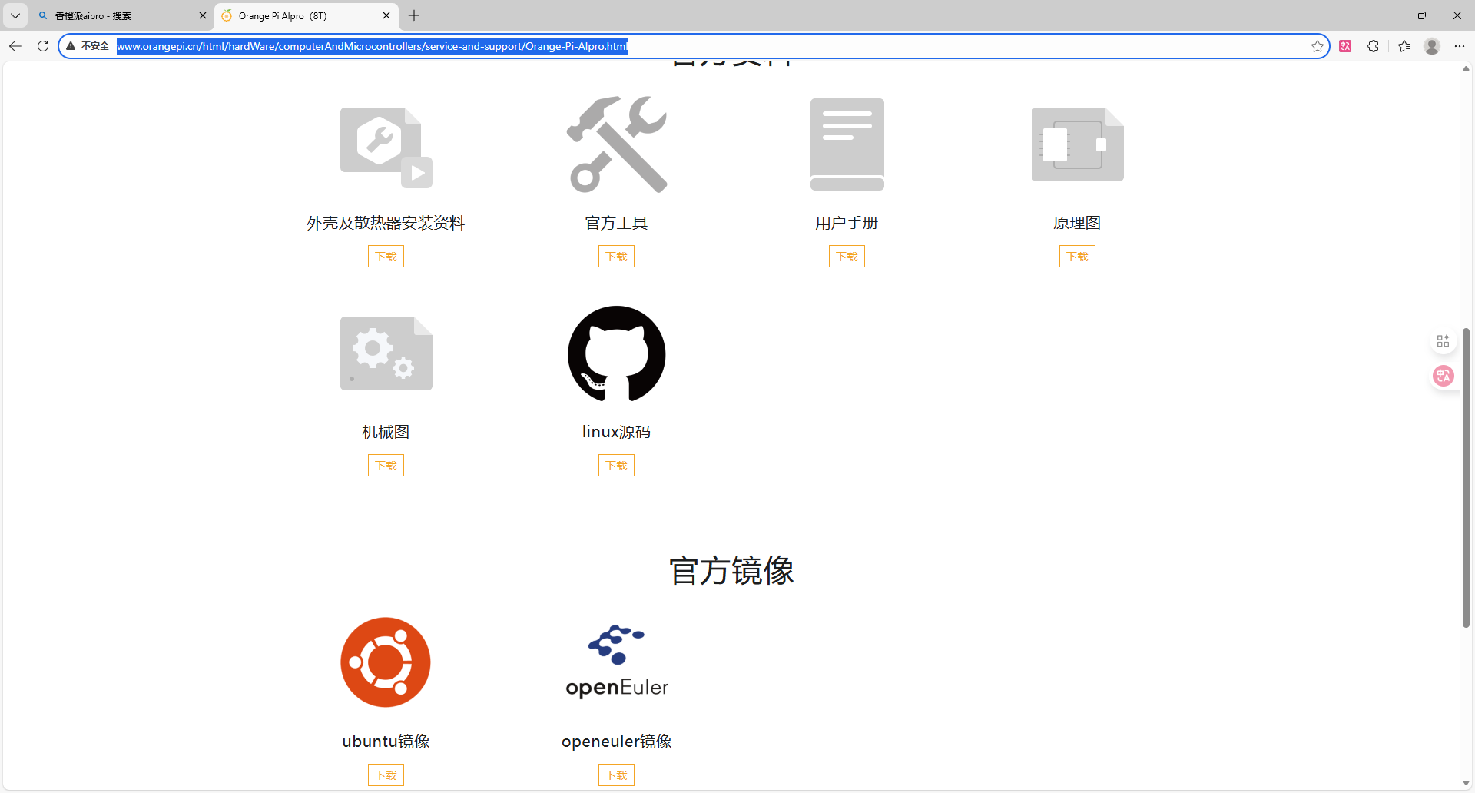Click the Ubuntu logo above ubuntu镜像
The height and width of the screenshot is (793, 1475).
(x=385, y=662)
